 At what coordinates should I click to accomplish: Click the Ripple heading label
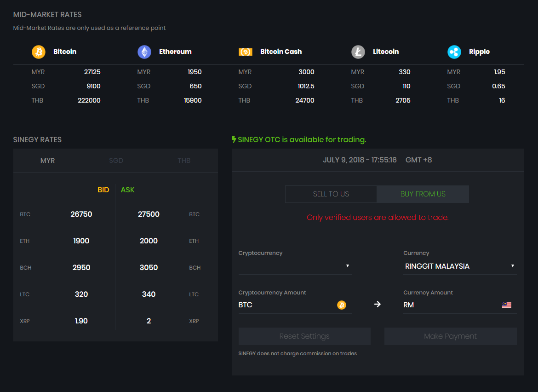[x=479, y=52]
